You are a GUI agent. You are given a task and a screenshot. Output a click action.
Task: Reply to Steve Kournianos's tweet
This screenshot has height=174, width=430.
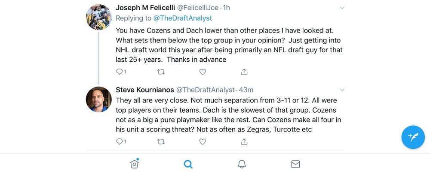pos(121,141)
